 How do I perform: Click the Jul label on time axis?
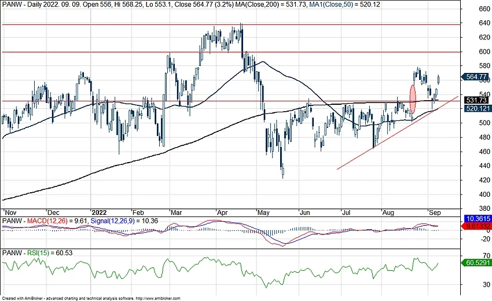[346, 212]
